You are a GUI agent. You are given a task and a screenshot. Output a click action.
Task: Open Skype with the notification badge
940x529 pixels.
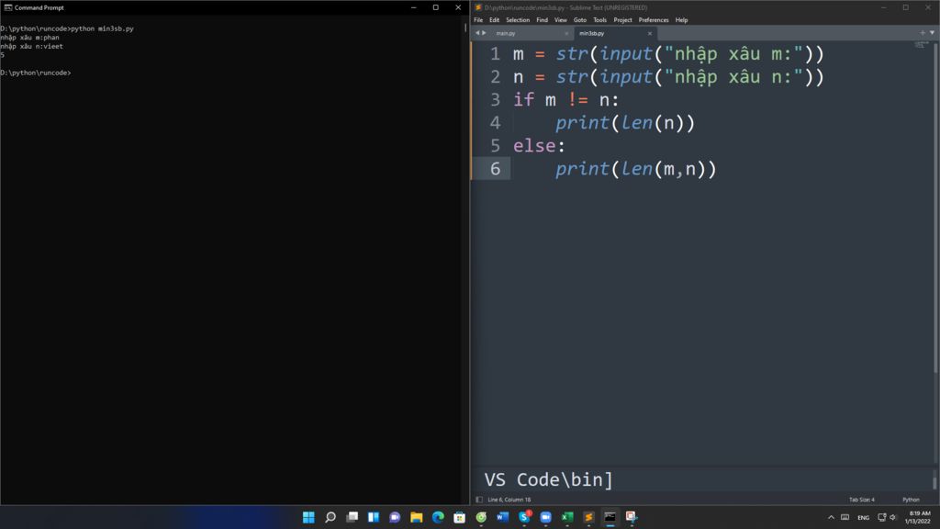(x=524, y=517)
